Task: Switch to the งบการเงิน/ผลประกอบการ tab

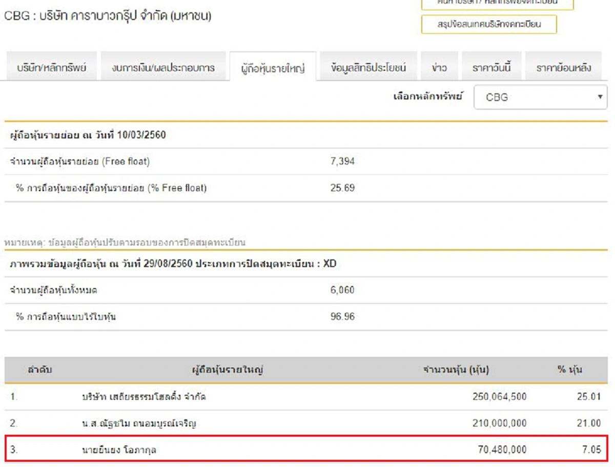Action: [x=163, y=67]
